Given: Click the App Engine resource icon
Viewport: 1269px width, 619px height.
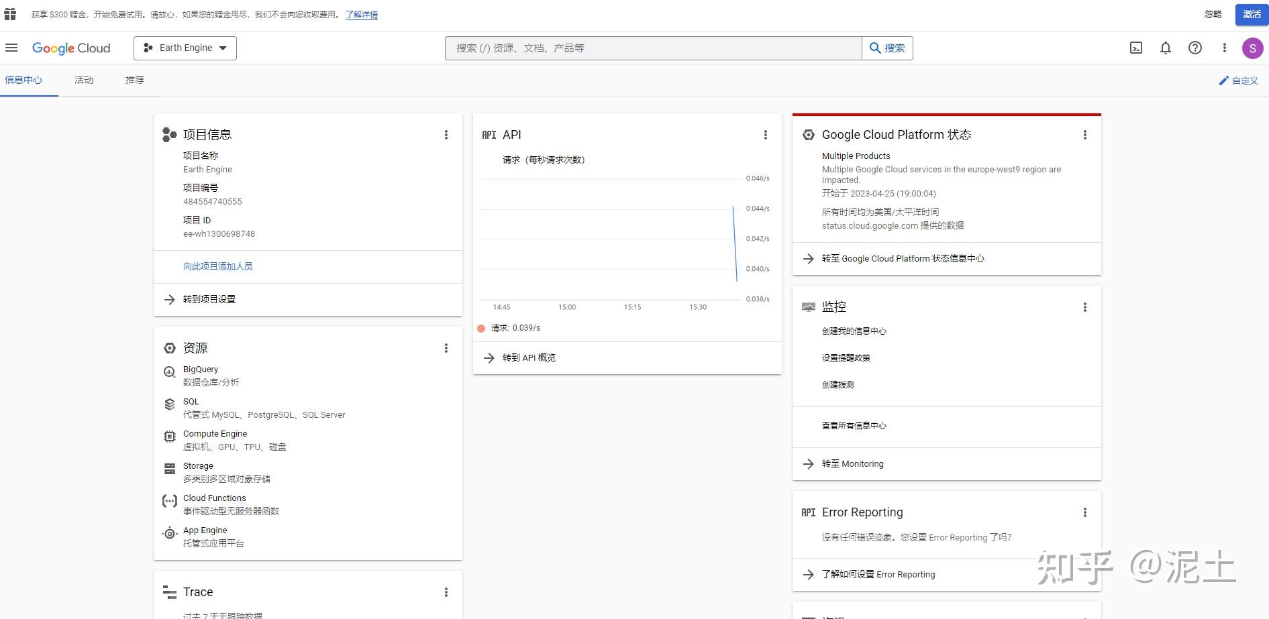Looking at the screenshot, I should coord(170,534).
